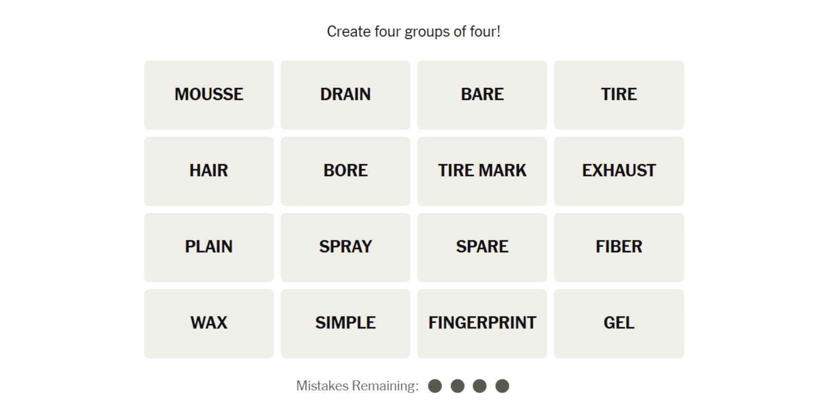Screen dimensions: 828x414
Task: Click the DRAIN tile
Action: tap(345, 95)
